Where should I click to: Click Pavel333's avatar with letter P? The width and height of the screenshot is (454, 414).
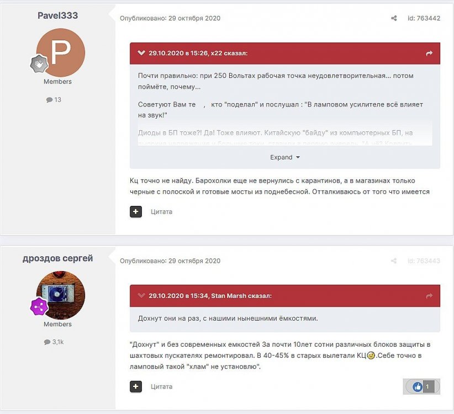pos(61,52)
